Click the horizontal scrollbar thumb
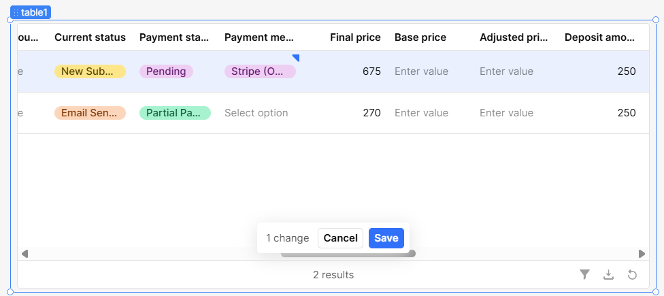 click(348, 254)
